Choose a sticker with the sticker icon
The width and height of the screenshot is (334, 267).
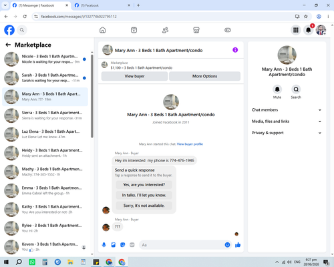(x=123, y=245)
